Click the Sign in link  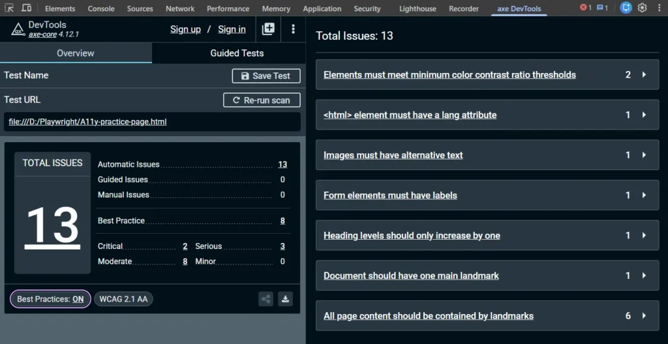[232, 29]
